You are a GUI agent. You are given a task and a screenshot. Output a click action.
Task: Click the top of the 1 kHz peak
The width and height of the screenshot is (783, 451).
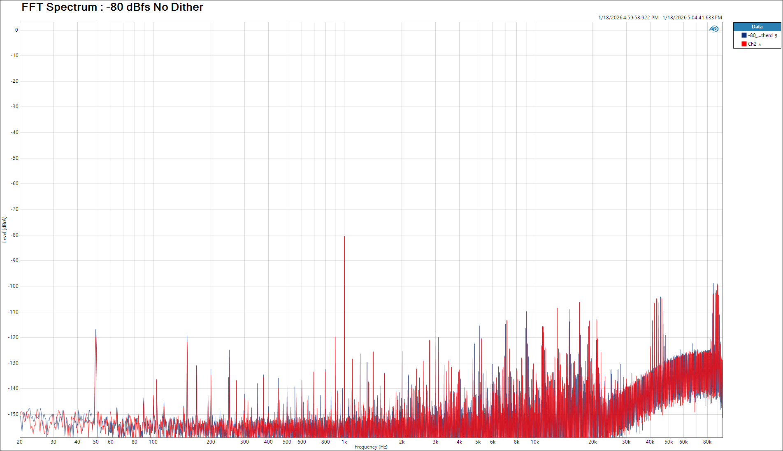coord(344,237)
